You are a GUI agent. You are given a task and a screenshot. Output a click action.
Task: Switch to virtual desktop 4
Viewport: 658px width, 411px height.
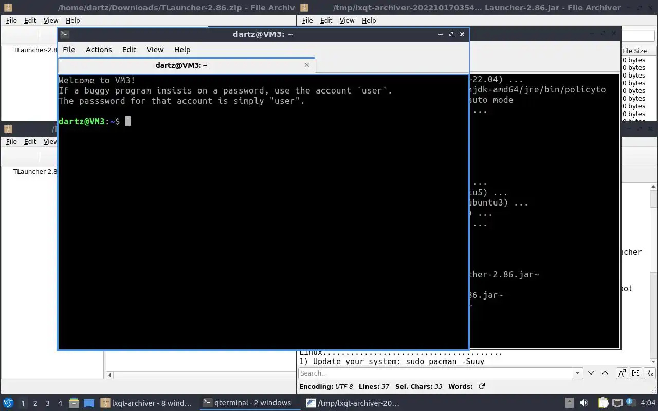pos(60,403)
